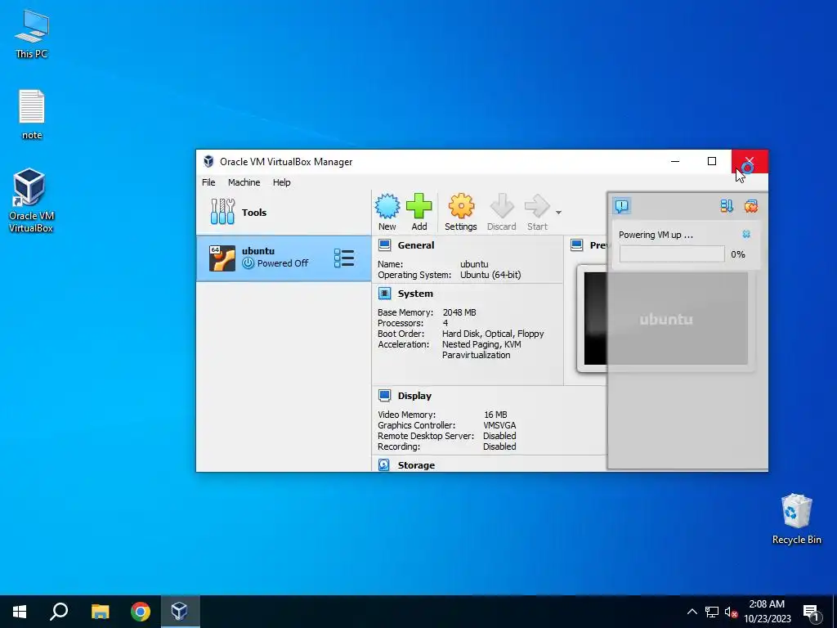Click the Storage section header

416,465
